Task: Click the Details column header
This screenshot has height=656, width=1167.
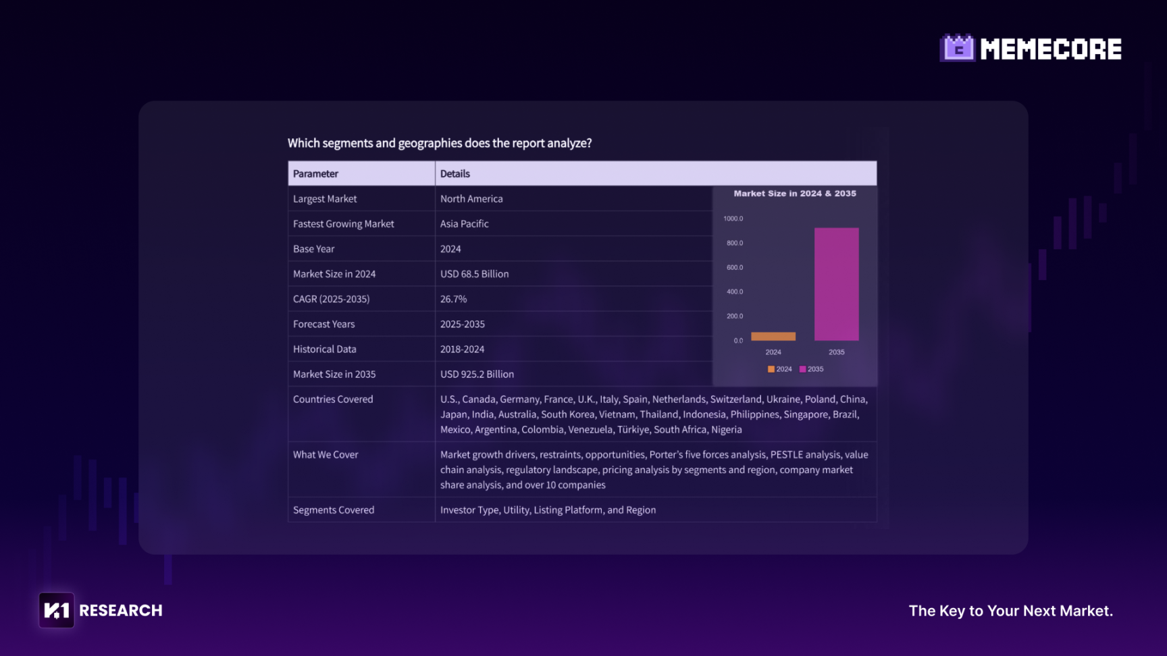Action: click(455, 173)
